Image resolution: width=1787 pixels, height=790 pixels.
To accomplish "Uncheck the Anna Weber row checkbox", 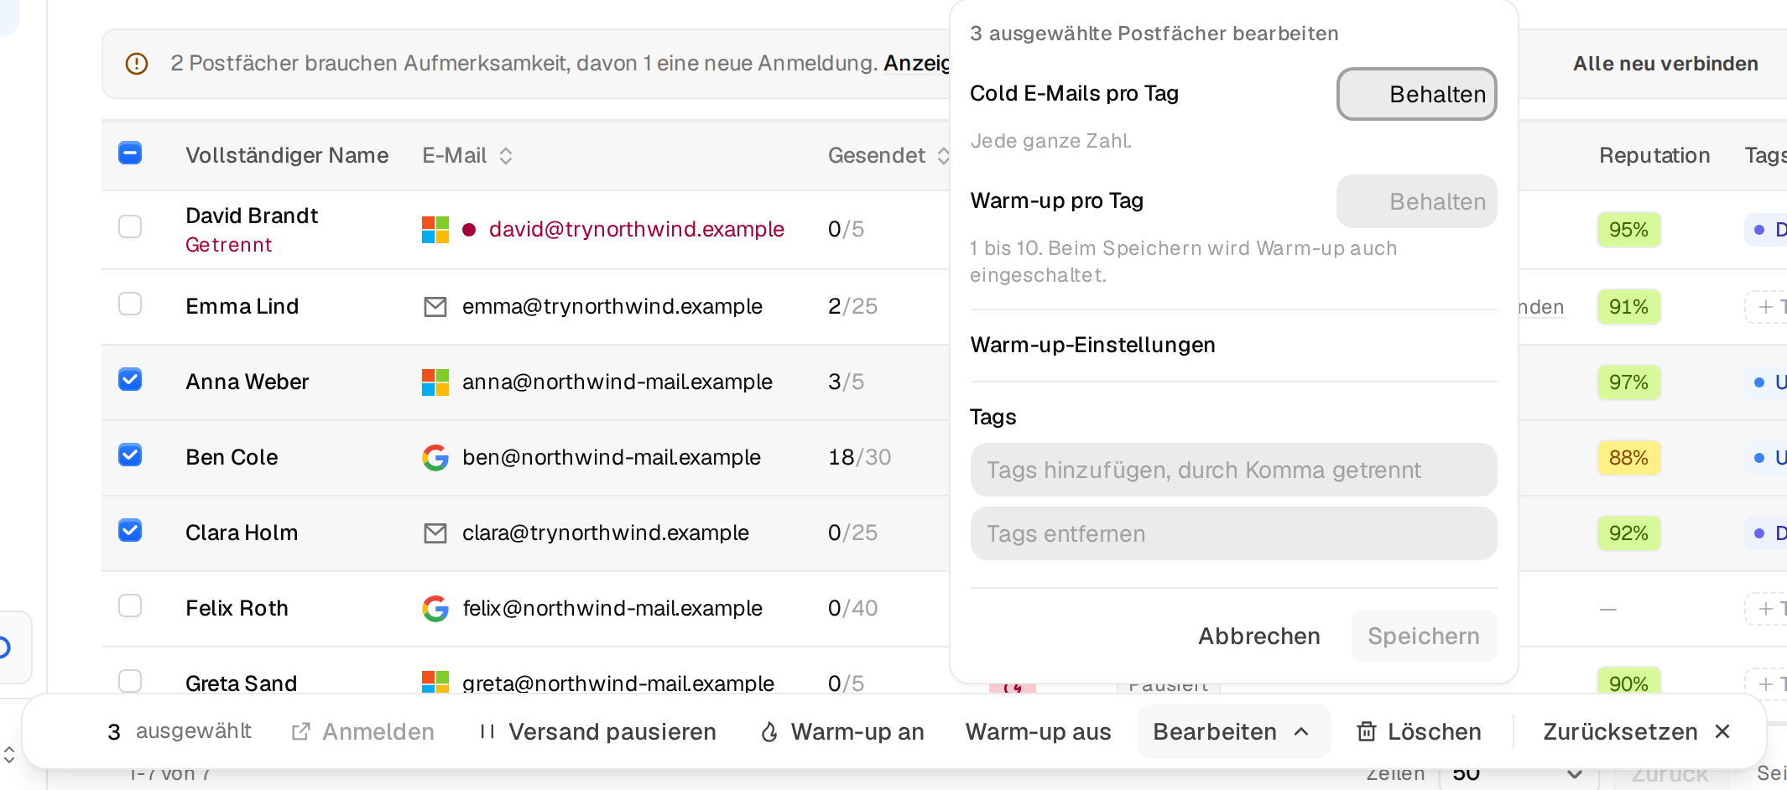I will click(x=130, y=379).
